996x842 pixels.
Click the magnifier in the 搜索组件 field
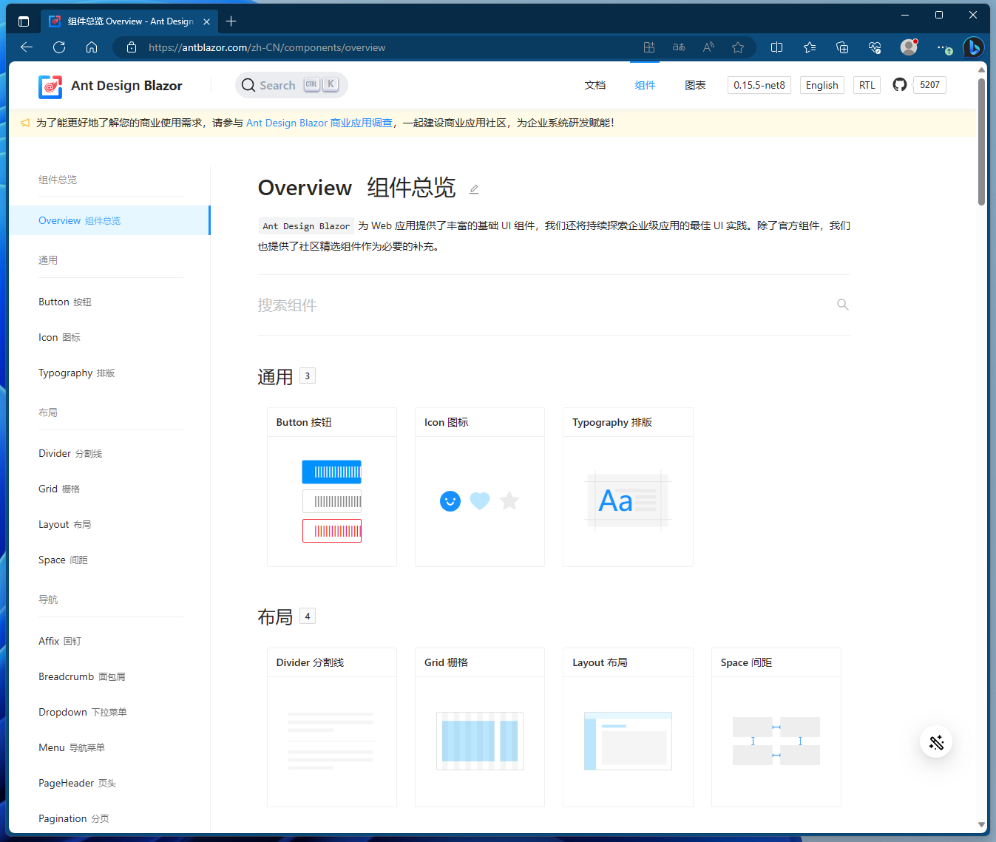(x=842, y=304)
